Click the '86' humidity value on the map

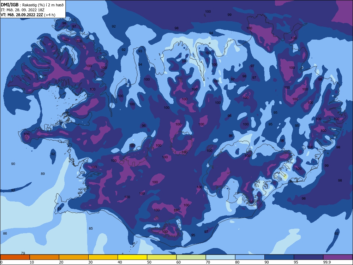5,234
